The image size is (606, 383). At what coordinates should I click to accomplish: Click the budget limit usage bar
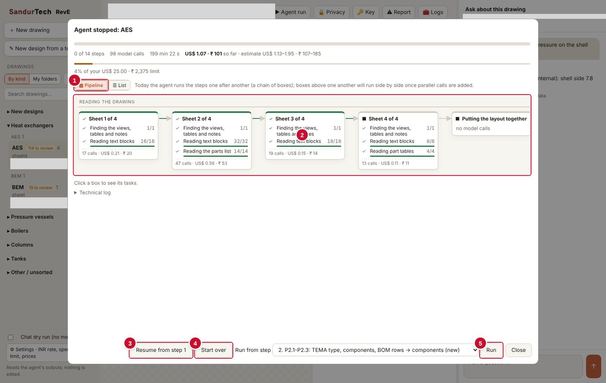[302, 64]
